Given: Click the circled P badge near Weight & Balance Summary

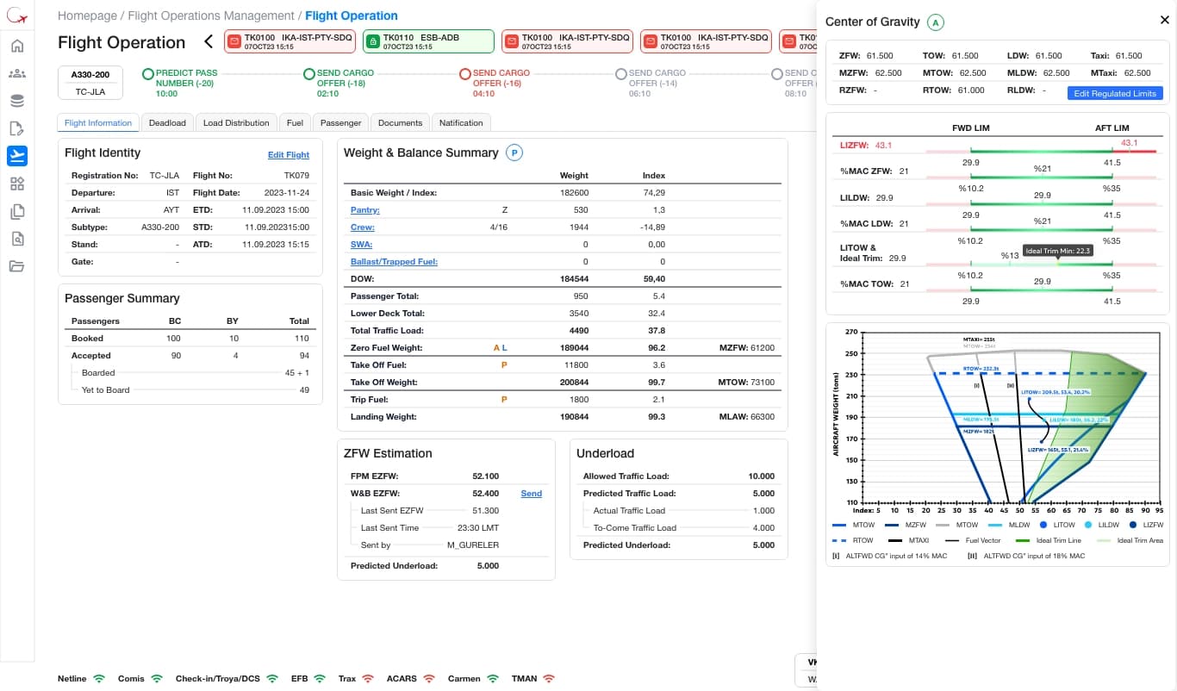Looking at the screenshot, I should [x=514, y=153].
